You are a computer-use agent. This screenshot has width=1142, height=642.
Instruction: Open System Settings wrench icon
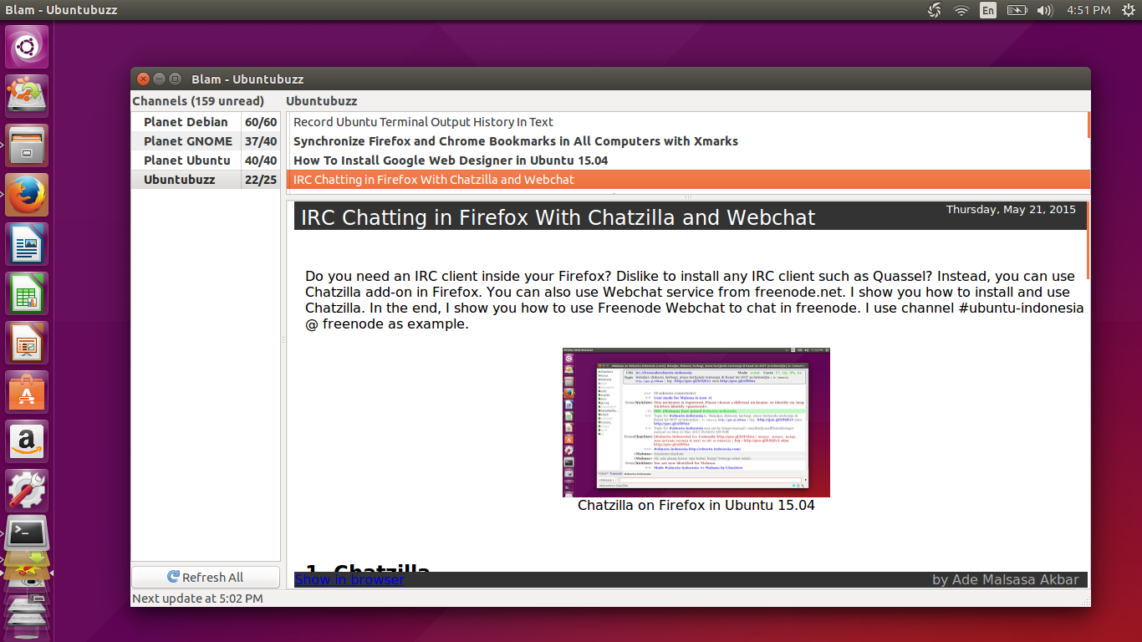coord(28,491)
